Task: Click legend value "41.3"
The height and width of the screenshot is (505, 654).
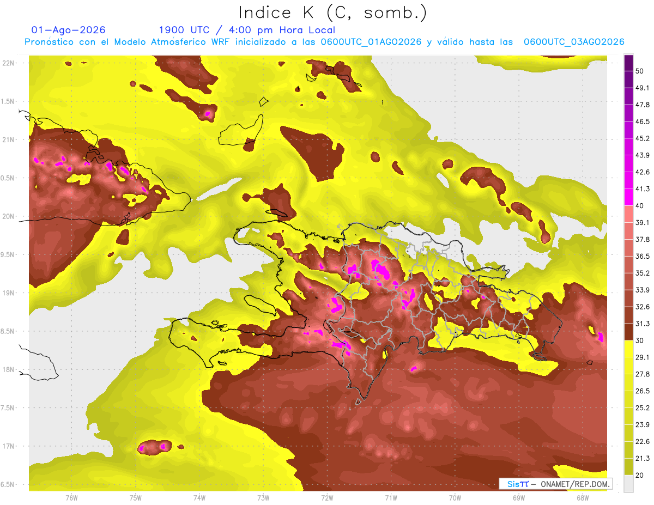Action: tap(642, 189)
